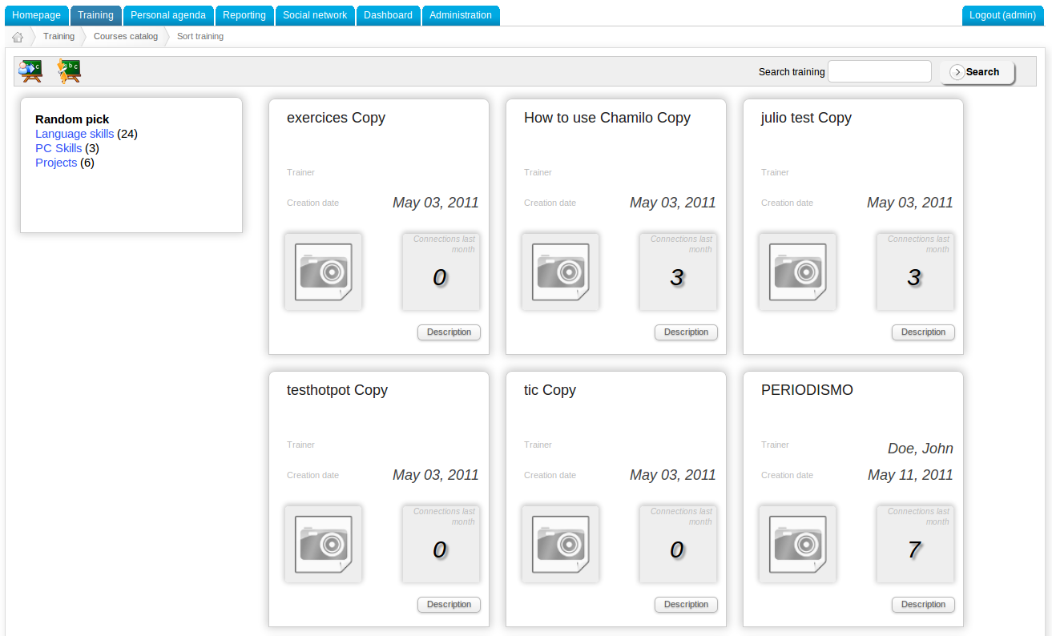Go to the Administration tab
The image size is (1052, 636).
pos(461,15)
